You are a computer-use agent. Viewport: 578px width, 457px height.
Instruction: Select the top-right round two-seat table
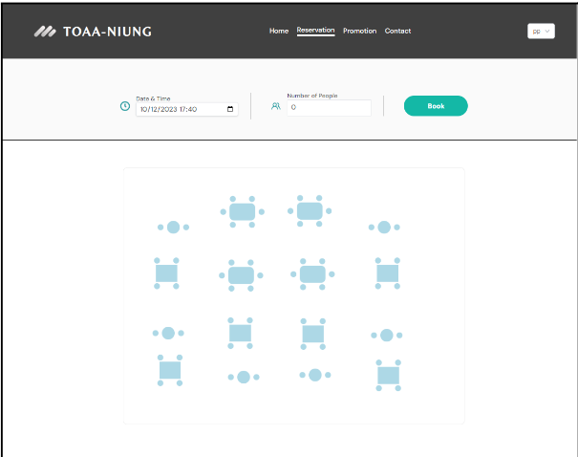point(384,228)
